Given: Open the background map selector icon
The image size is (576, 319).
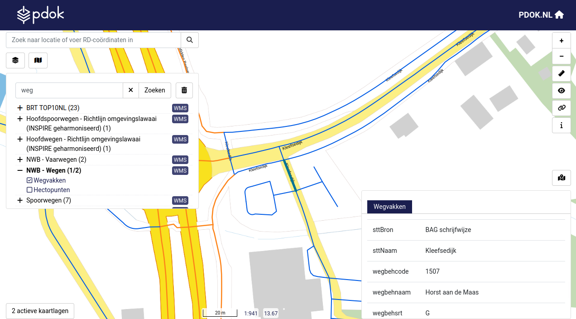Looking at the screenshot, I should pos(38,60).
